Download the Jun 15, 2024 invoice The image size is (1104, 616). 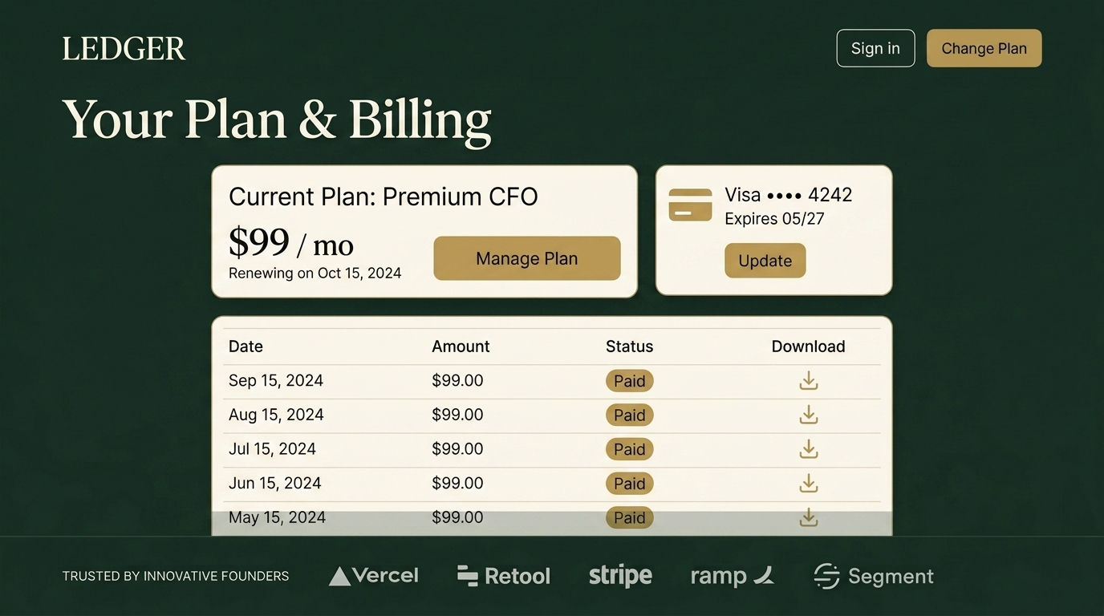pos(809,484)
